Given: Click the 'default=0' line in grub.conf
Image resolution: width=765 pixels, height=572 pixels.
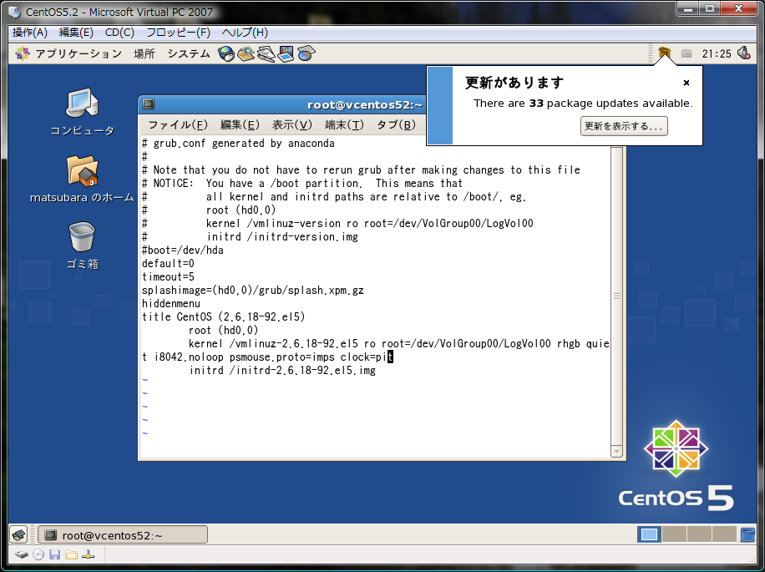Looking at the screenshot, I should (168, 263).
